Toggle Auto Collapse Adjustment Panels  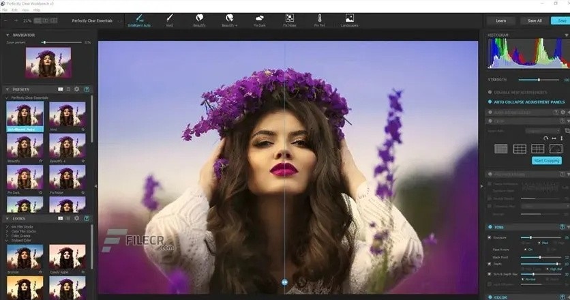[489, 102]
